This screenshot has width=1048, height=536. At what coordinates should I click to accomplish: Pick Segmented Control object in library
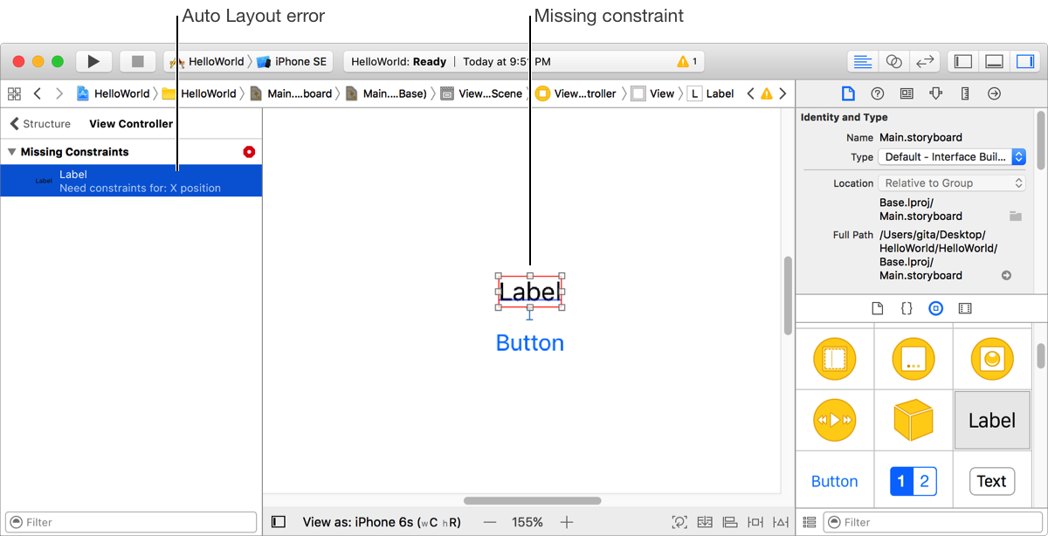914,481
